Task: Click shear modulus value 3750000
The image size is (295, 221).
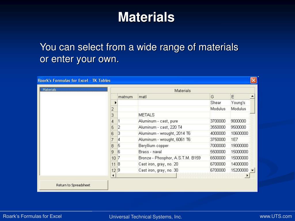Action: click(x=220, y=140)
